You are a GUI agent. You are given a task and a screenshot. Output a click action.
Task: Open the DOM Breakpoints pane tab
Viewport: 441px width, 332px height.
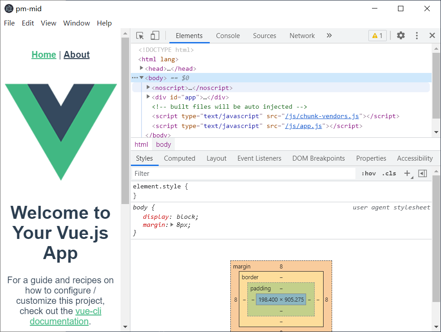(318, 158)
